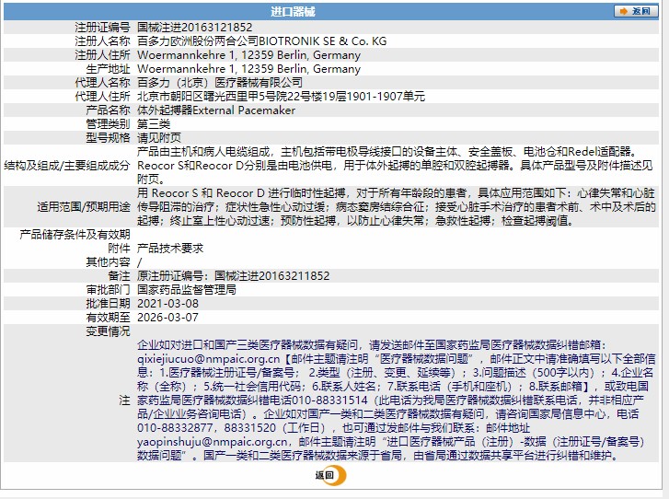The height and width of the screenshot is (499, 669).
Task: Click agent name 百多力（北京）医疗器械有限公司
Action: [x=220, y=82]
